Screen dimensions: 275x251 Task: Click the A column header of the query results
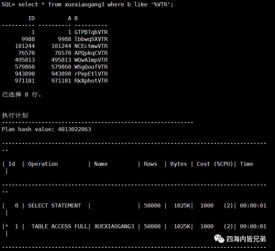(69, 18)
